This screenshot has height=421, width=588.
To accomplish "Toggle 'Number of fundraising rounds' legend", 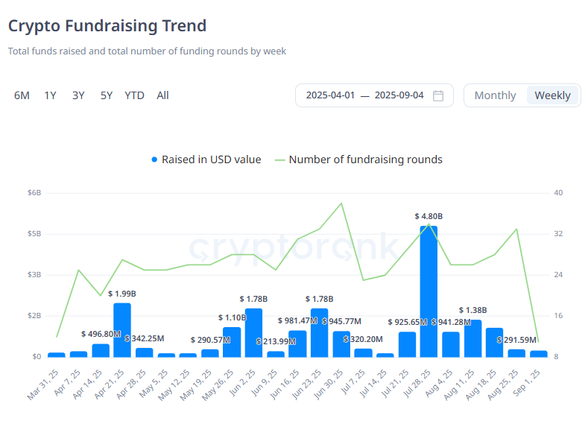I will tap(365, 159).
